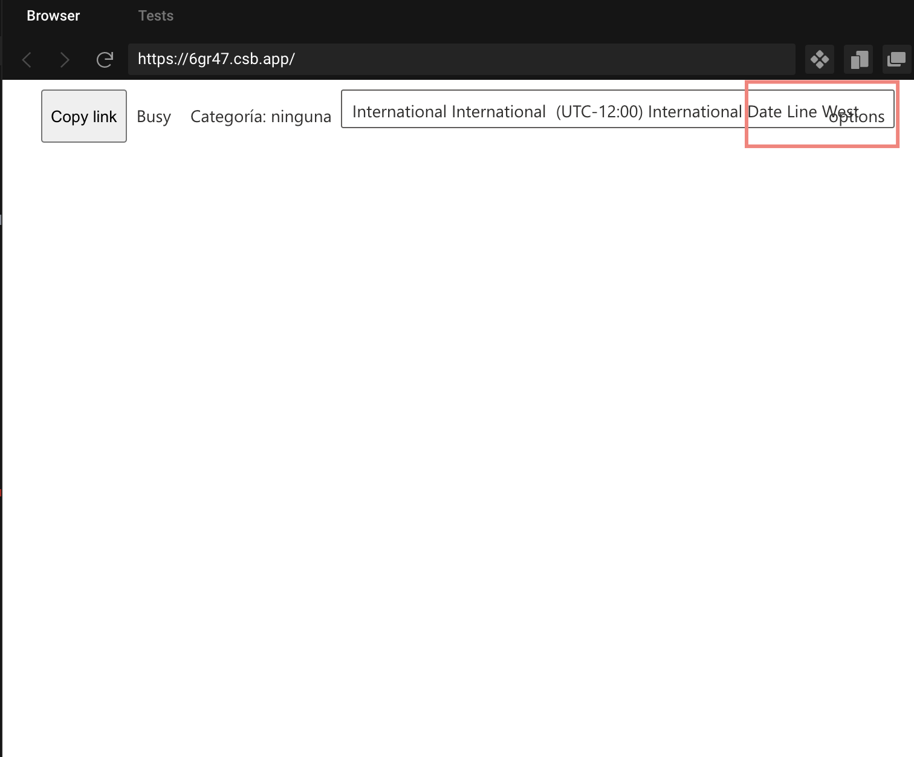Focus the address bar URL field
Screen dimensions: 914x757
coord(462,59)
